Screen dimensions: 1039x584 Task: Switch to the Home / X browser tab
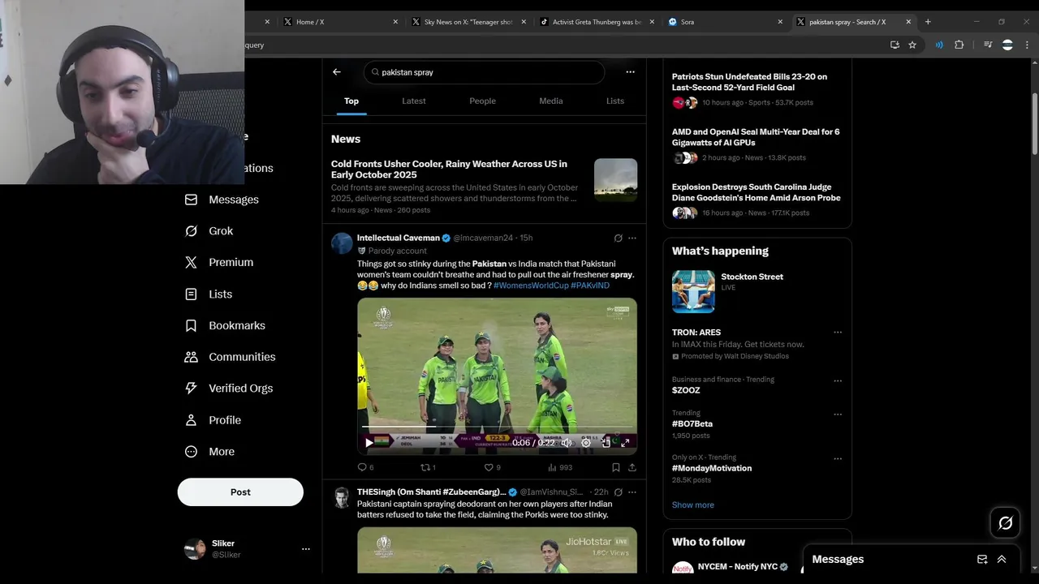click(341, 22)
